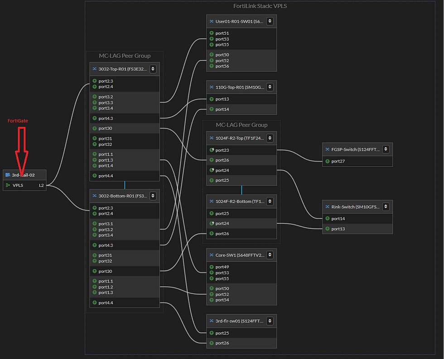Expand the 3032-Top-R01 switch dropdown
Image resolution: width=444 pixels, height=359 pixels.
(x=153, y=69)
